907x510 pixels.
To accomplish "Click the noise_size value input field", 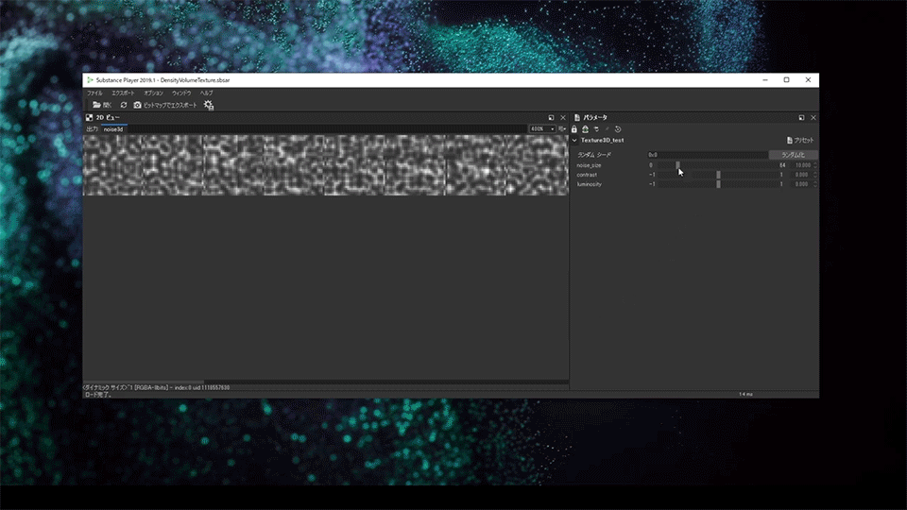I will [x=801, y=165].
